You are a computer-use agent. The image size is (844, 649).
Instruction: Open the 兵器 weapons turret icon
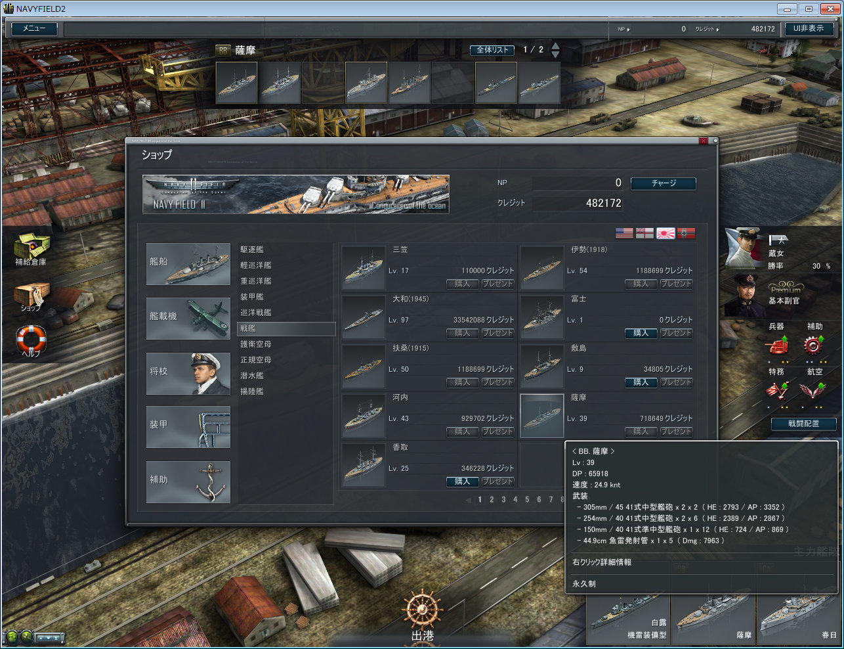[x=776, y=345]
